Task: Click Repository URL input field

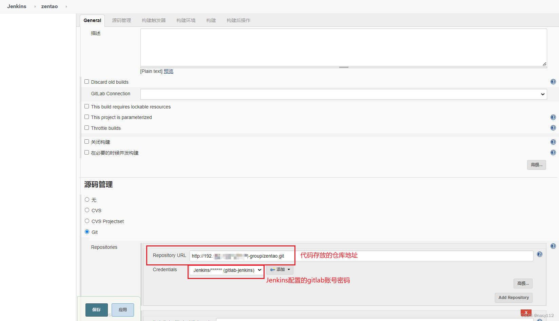Action: tap(361, 256)
